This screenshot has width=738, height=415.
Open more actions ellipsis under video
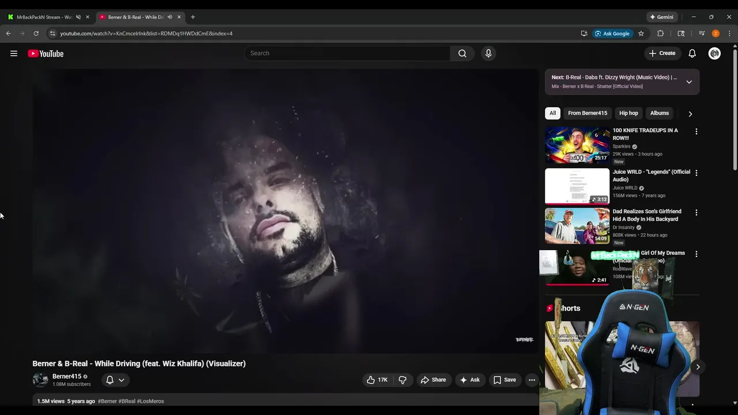(532, 380)
